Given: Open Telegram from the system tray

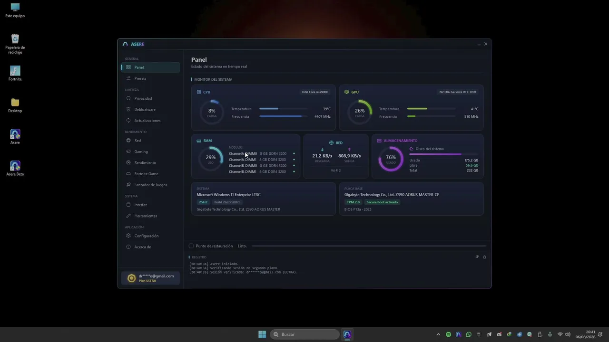Looking at the screenshot, I should pos(489,334).
